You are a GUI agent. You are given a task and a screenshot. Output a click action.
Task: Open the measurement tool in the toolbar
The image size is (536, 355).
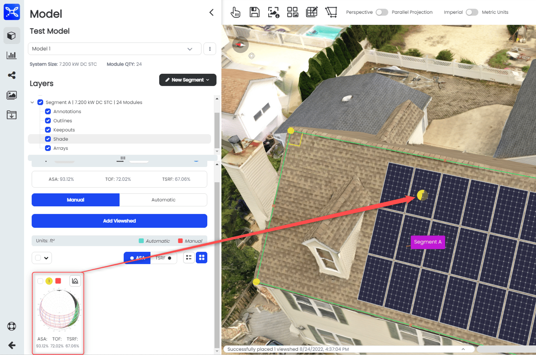pyautogui.click(x=331, y=12)
